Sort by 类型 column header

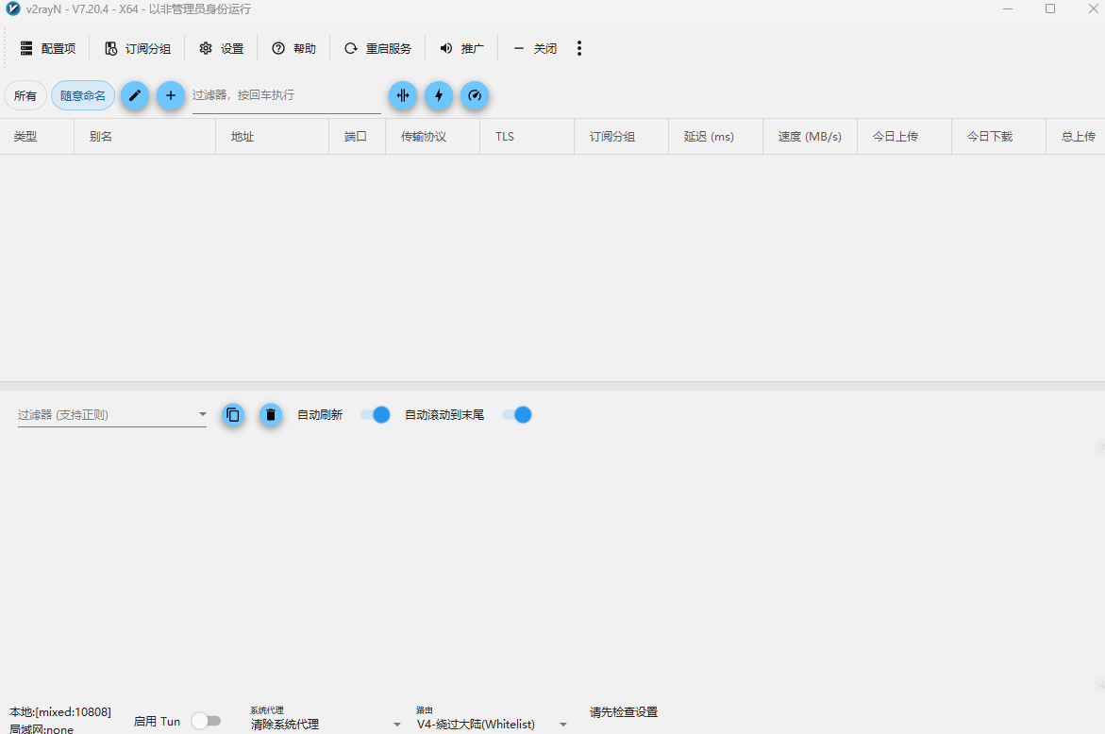[x=37, y=137]
